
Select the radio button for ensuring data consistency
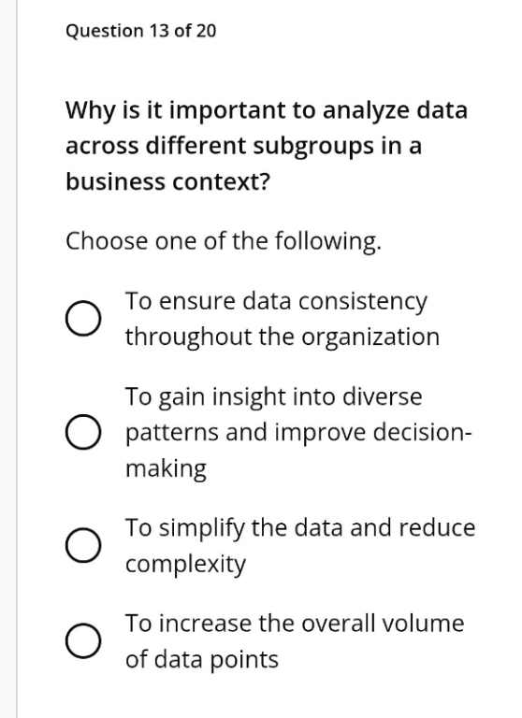(83, 319)
